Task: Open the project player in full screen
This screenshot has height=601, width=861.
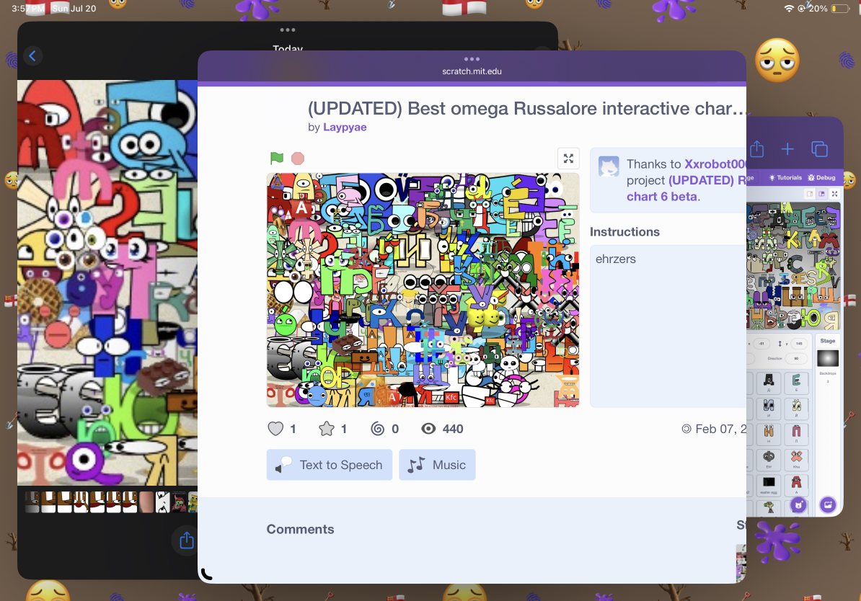Action: click(x=568, y=159)
